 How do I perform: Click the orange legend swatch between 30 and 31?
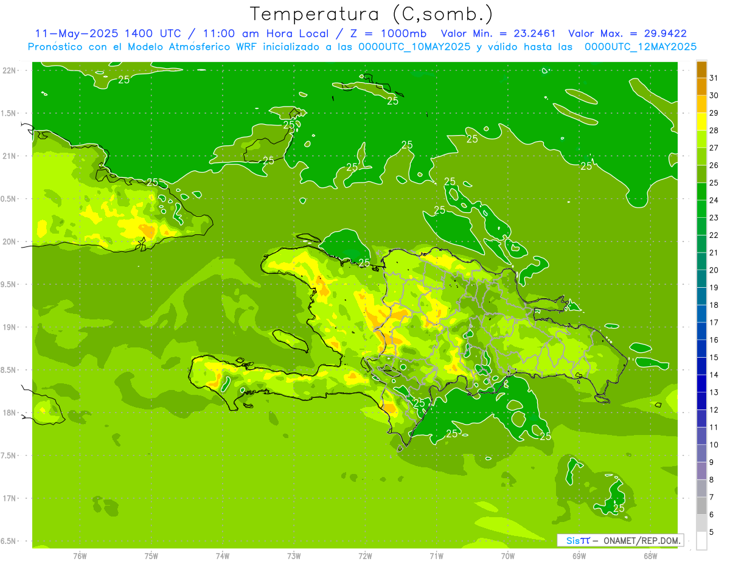pyautogui.click(x=701, y=87)
